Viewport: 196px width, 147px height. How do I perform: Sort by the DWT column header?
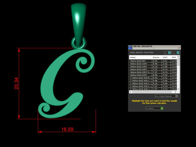click(166, 57)
